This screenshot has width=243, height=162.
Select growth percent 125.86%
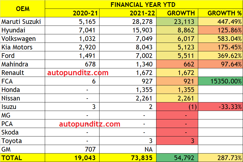click(220, 30)
